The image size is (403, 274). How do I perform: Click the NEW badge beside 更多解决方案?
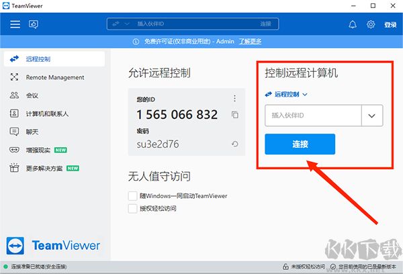pyautogui.click(x=73, y=169)
